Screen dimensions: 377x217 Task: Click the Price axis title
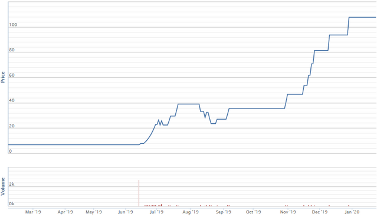pos(3,77)
